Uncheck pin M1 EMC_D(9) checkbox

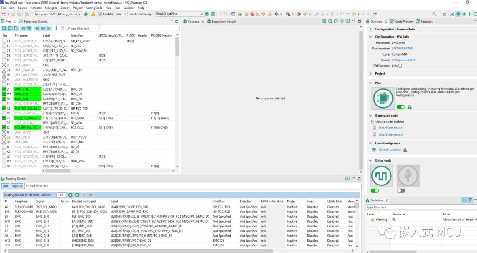click(x=4, y=94)
